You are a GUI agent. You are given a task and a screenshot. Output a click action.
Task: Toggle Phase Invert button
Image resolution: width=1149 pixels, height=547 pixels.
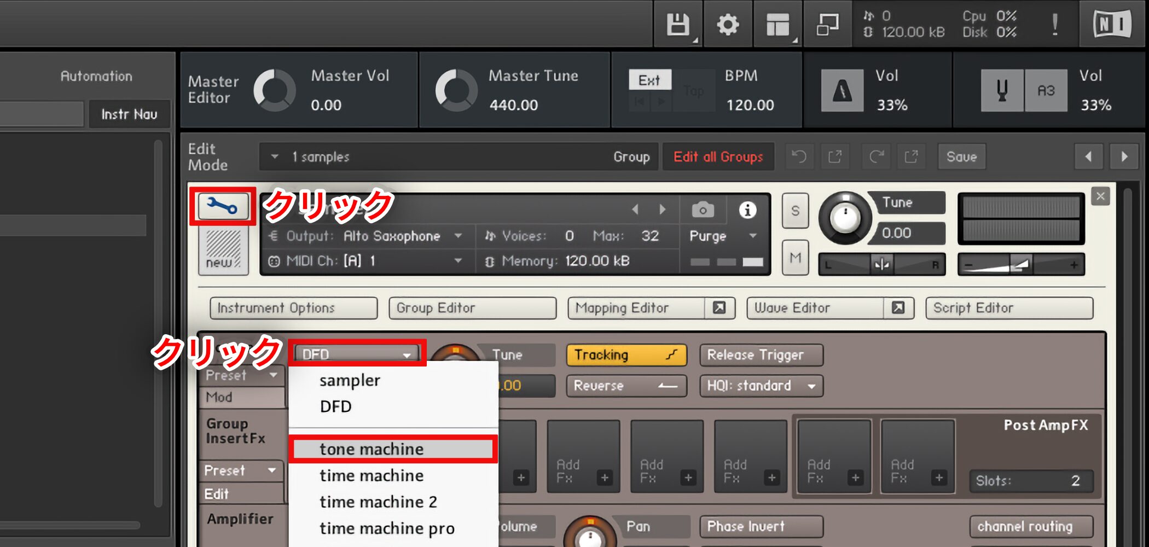761,526
